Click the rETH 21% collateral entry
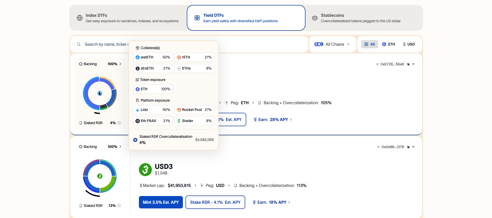Image resolution: width=492 pixels, height=218 pixels. coord(194,57)
